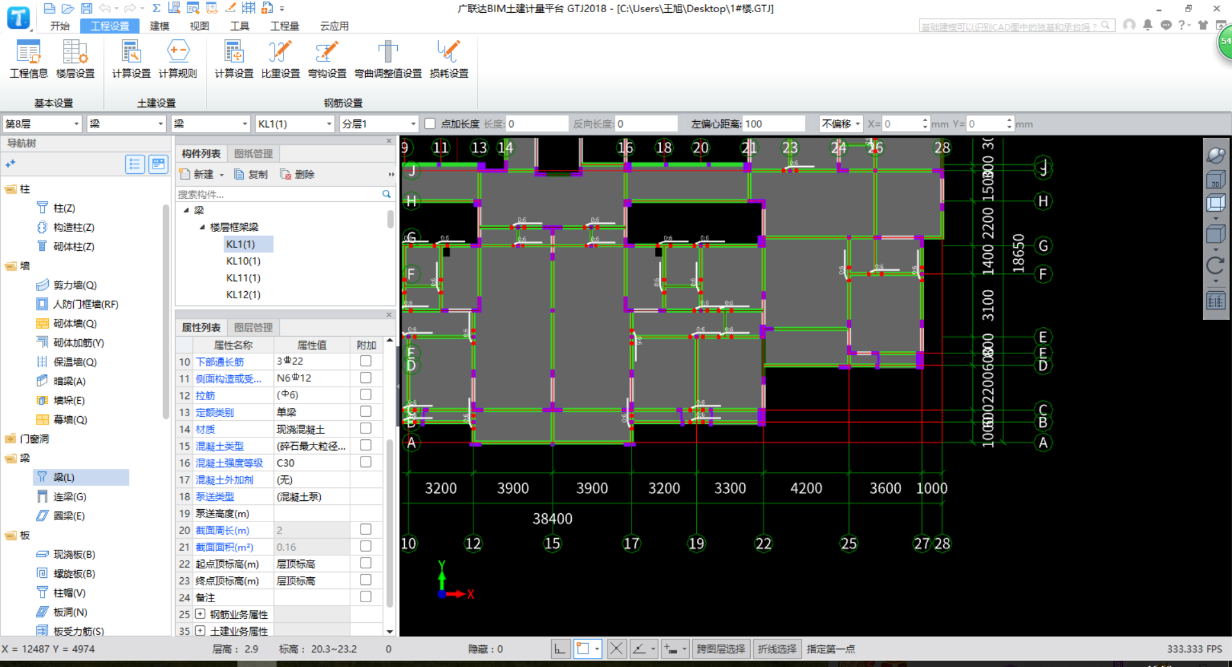1232x667 pixels.
Task: Check 附加 box for 备注 row
Action: coord(366,596)
